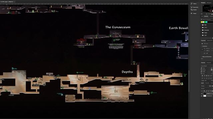Switch to the Paragraph tab
213x119 pixels.
coord(209,62)
